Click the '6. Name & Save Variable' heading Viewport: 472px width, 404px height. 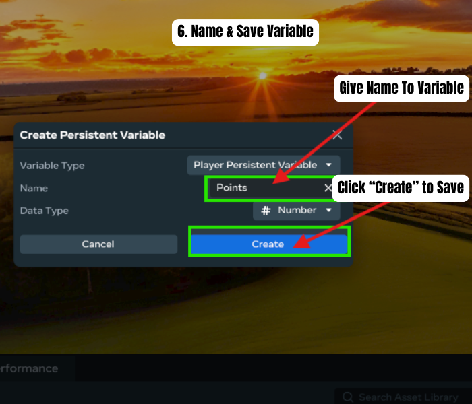click(x=245, y=32)
